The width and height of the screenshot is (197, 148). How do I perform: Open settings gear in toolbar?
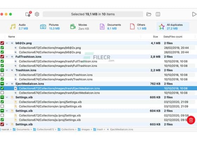click(x=37, y=14)
